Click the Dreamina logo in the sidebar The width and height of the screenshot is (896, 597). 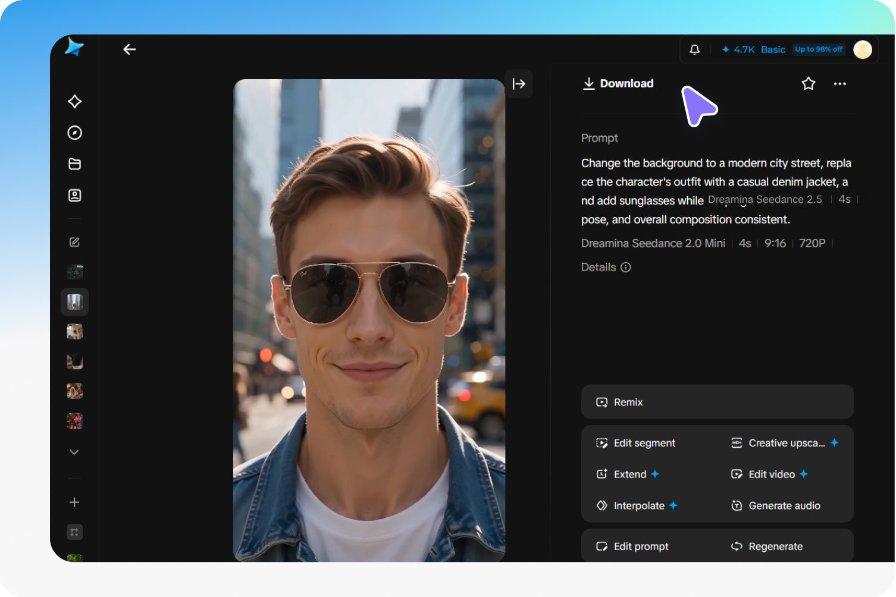[74, 47]
